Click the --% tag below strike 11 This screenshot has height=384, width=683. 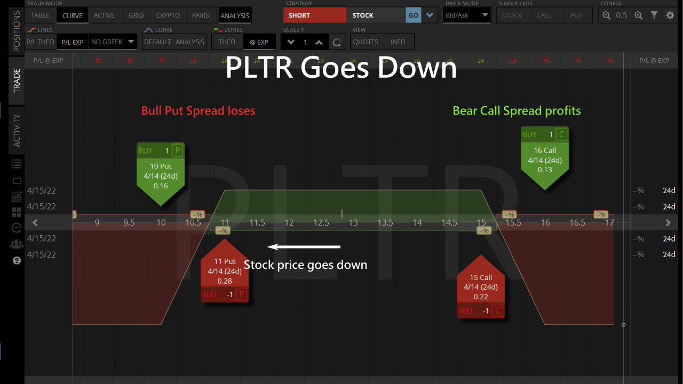(x=223, y=230)
